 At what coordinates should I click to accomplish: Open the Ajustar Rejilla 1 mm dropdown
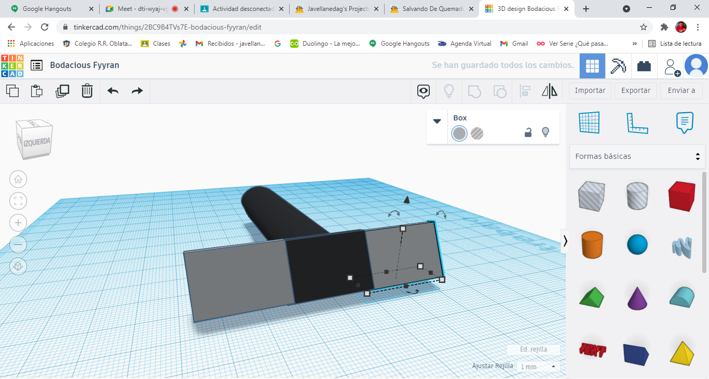(538, 367)
